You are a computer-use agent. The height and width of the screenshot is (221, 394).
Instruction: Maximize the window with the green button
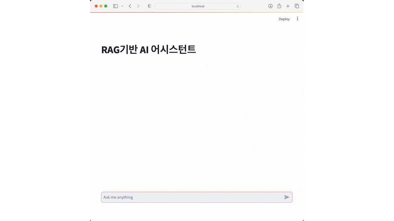[106, 6]
